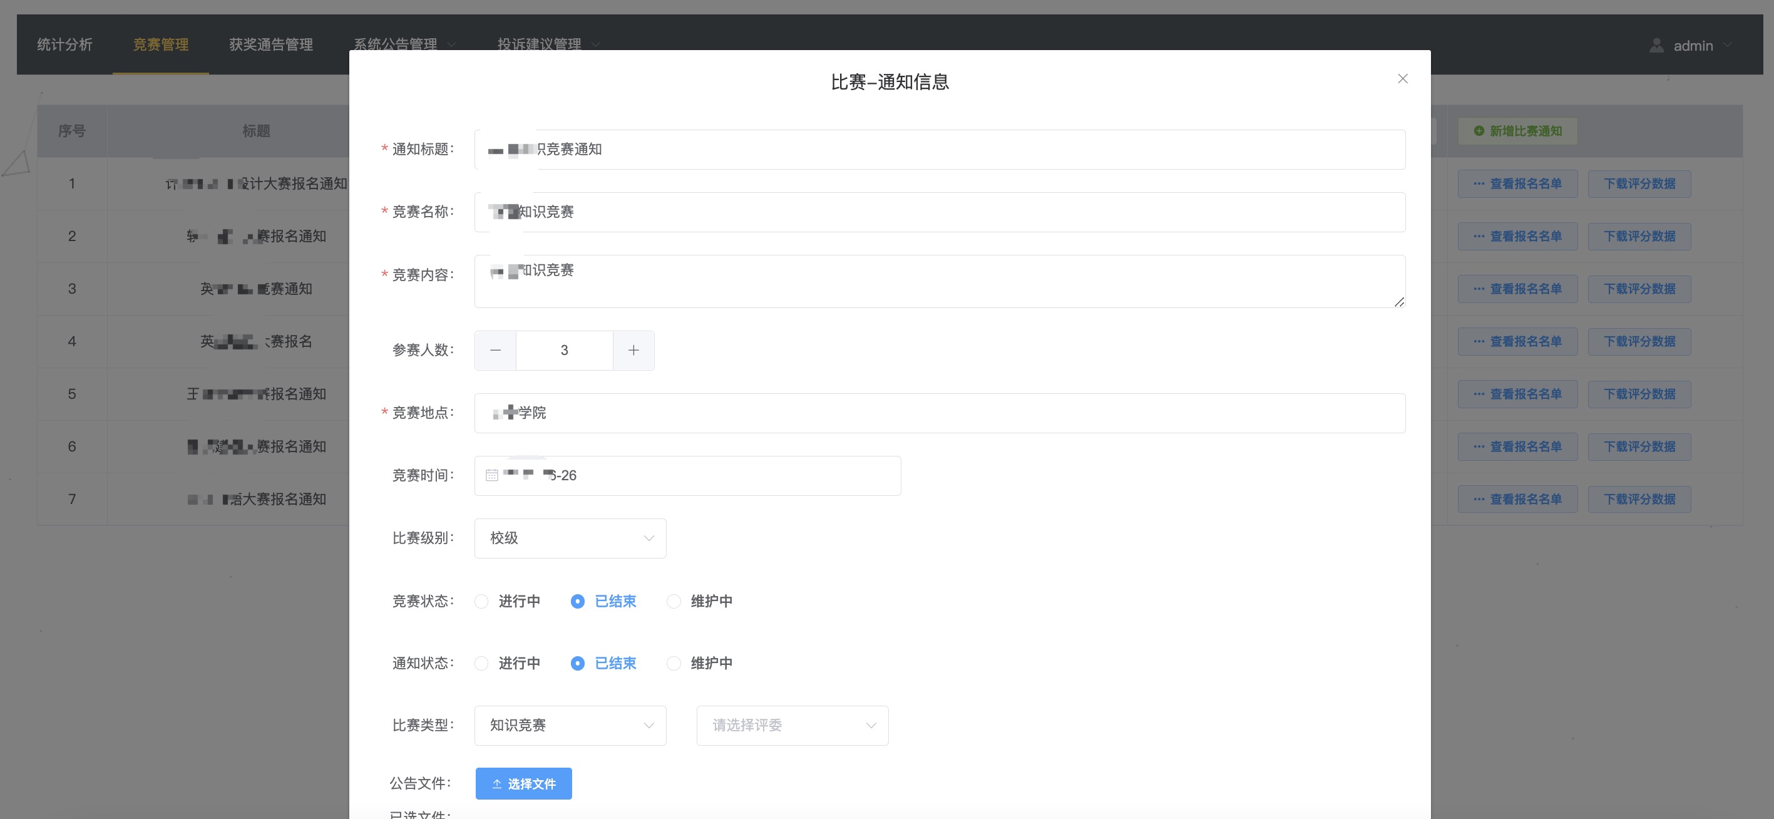
Task: Click the 标题 column header
Action: [256, 131]
